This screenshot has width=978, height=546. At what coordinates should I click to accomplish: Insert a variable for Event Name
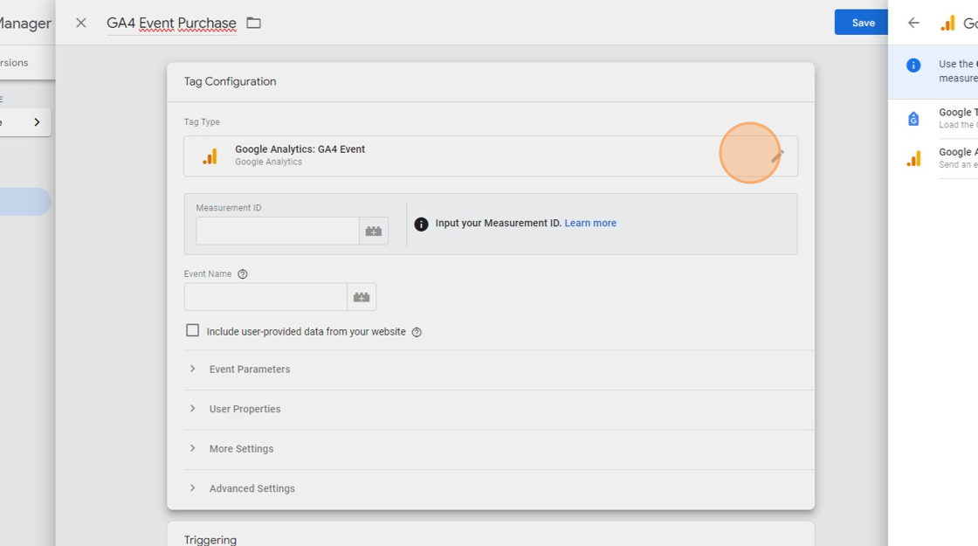pos(362,297)
